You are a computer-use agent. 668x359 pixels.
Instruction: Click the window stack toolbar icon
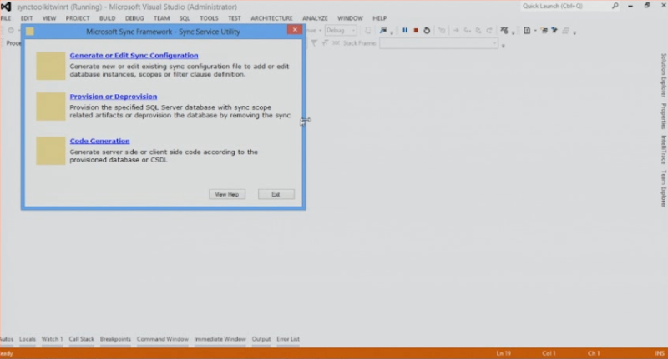click(x=544, y=30)
